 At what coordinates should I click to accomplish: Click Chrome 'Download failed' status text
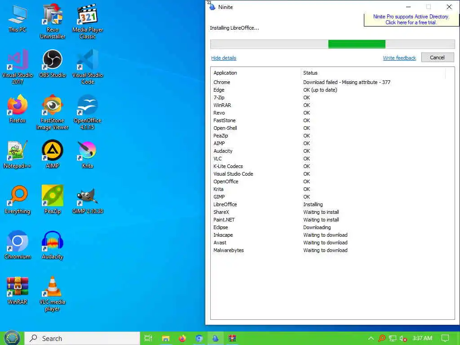[x=347, y=82]
